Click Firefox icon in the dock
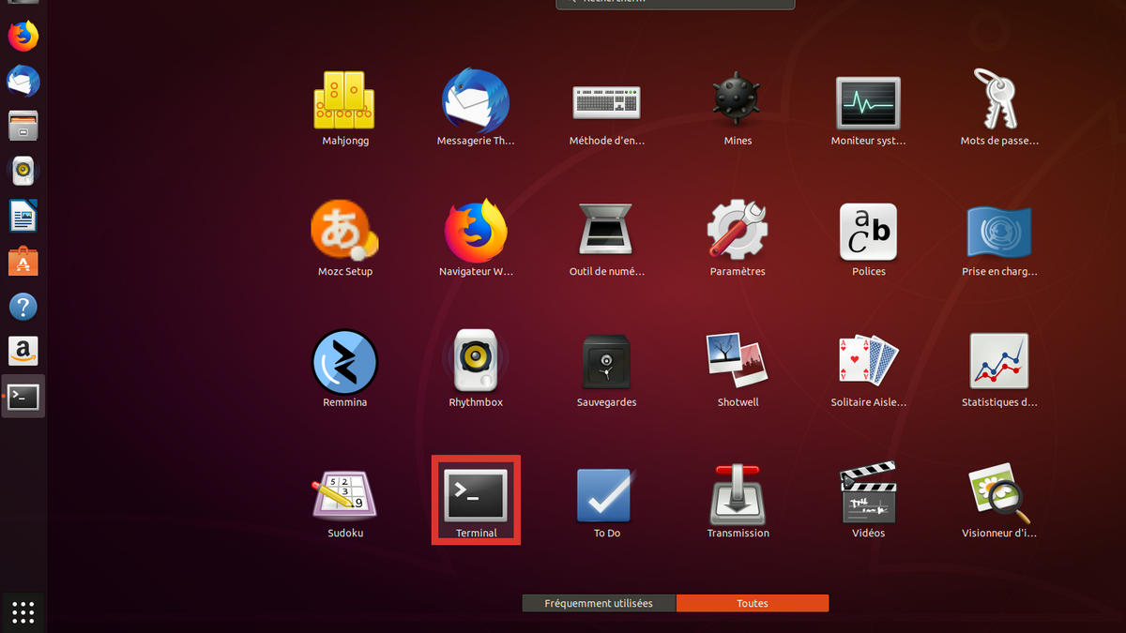Screen dimensions: 1126x633 pyautogui.click(x=23, y=37)
